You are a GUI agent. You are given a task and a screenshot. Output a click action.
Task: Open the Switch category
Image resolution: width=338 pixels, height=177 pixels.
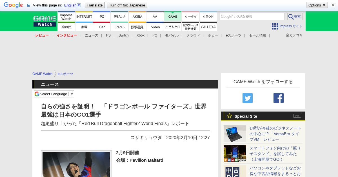tap(124, 35)
